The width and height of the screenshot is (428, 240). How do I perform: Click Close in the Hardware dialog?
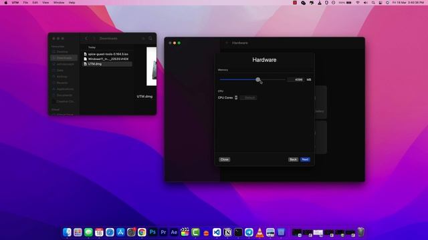[x=225, y=159]
